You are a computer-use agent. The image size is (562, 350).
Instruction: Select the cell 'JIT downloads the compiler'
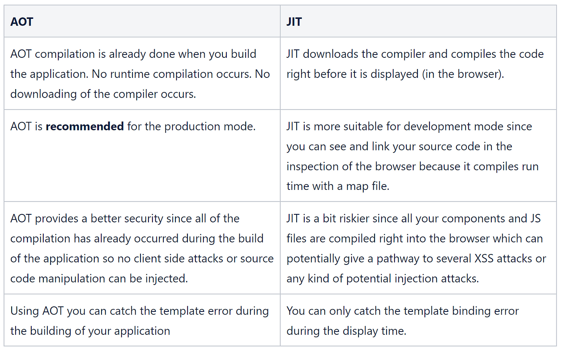point(418,73)
